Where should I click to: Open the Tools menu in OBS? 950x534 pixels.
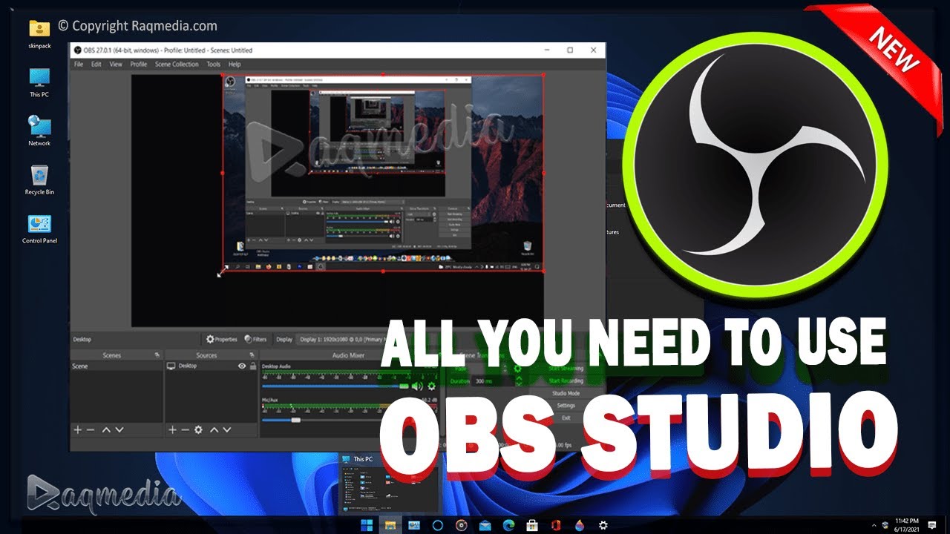click(214, 65)
